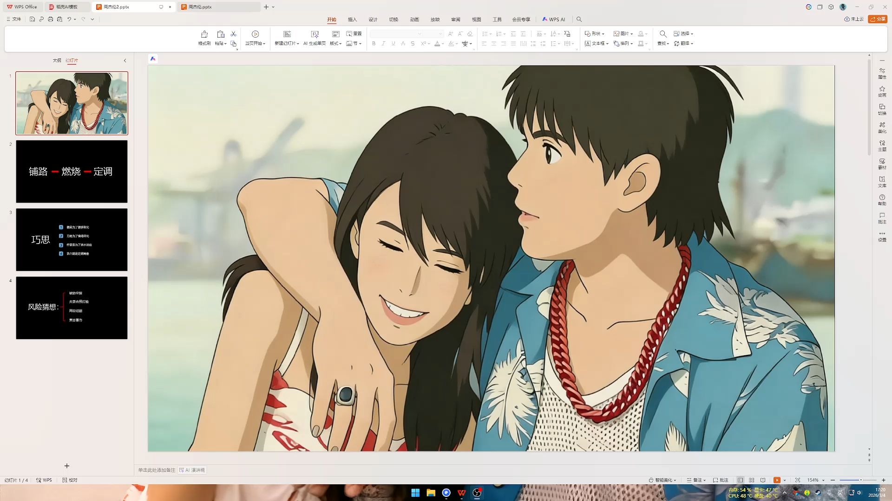
Task: Open the 动画 Animation ribbon tab
Action: click(414, 19)
